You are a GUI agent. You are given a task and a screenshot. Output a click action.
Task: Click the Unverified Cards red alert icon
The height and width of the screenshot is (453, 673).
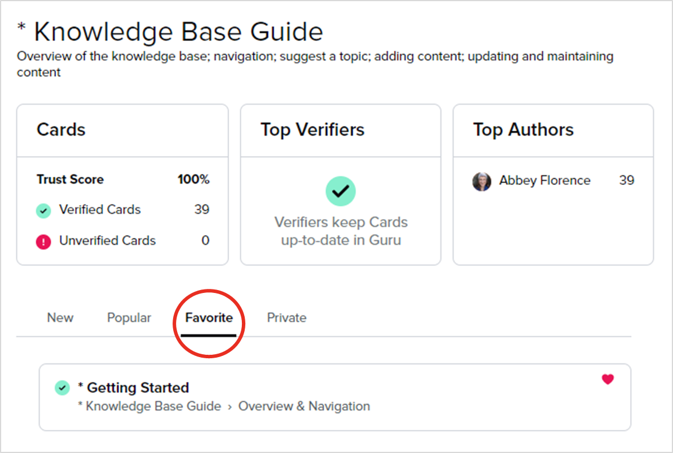(x=44, y=242)
